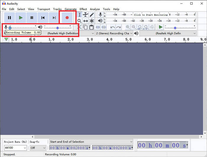Open the Generate menu
Screen dimensions: 207x157
(70, 9)
